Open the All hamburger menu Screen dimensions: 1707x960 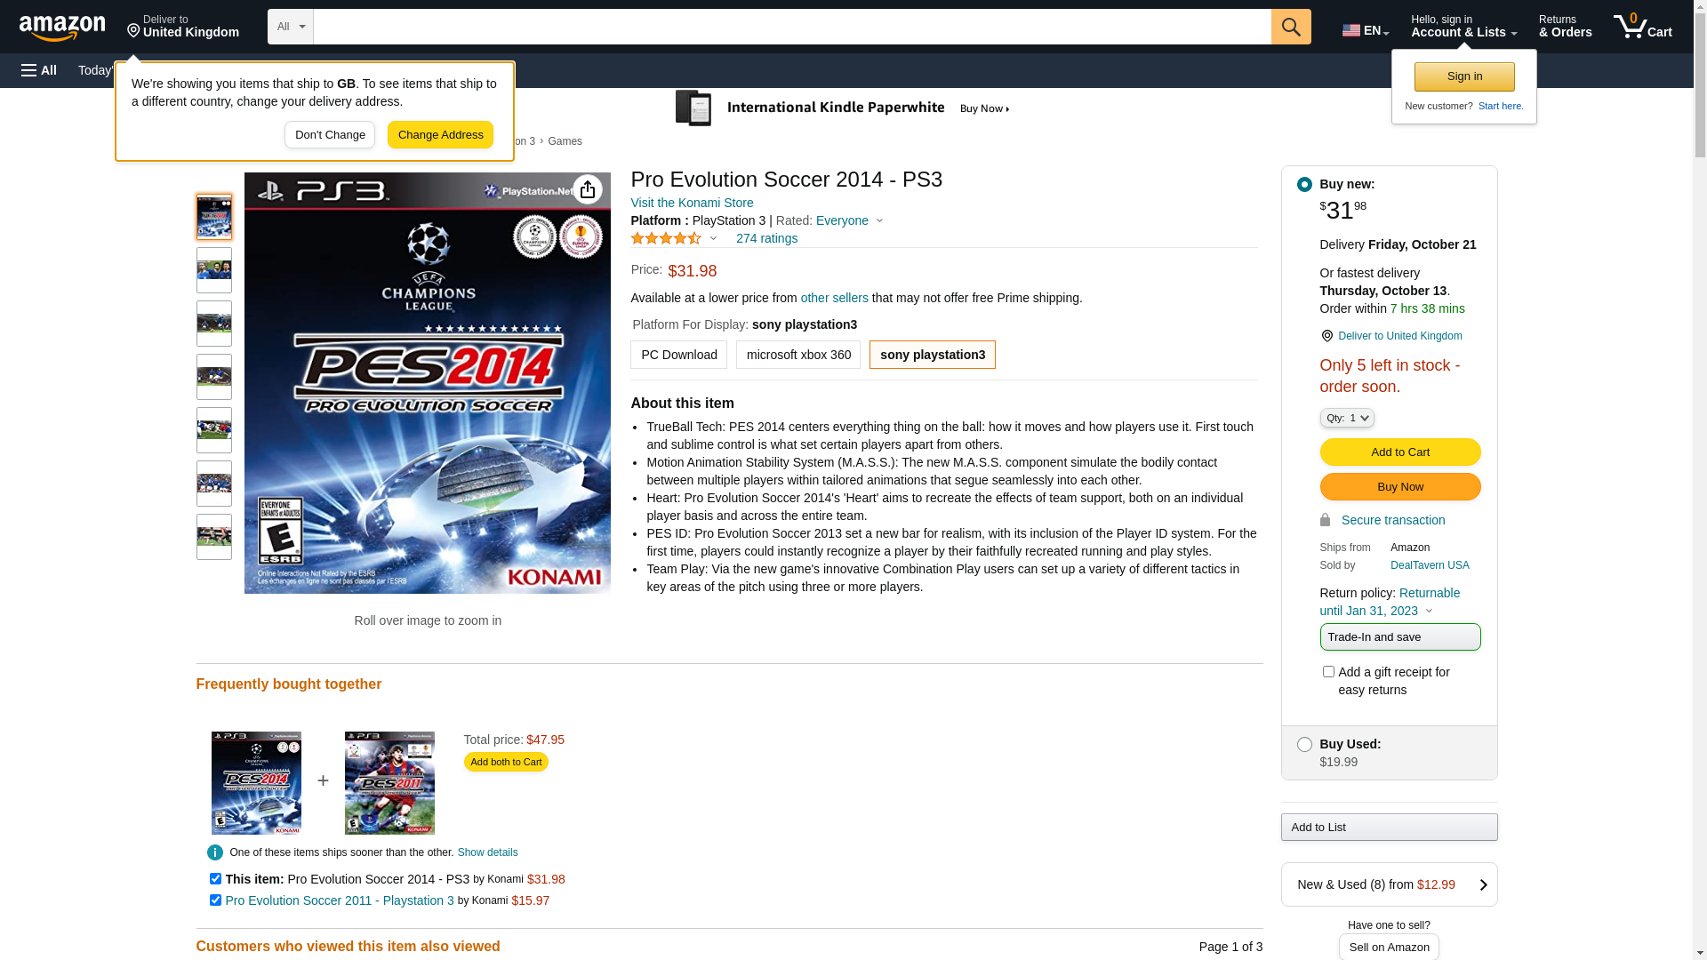point(39,70)
